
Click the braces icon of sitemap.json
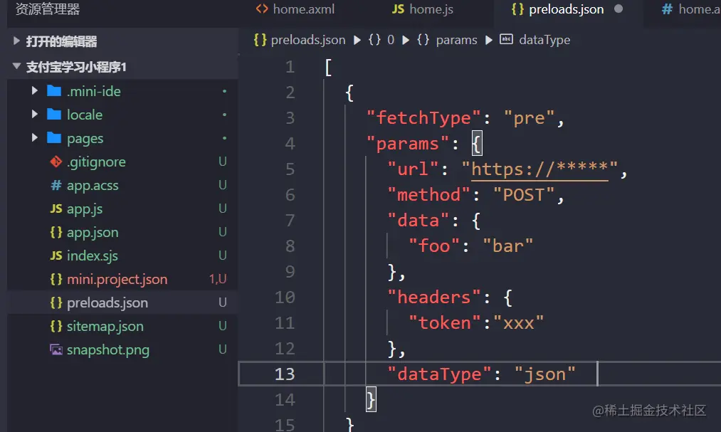tap(56, 326)
